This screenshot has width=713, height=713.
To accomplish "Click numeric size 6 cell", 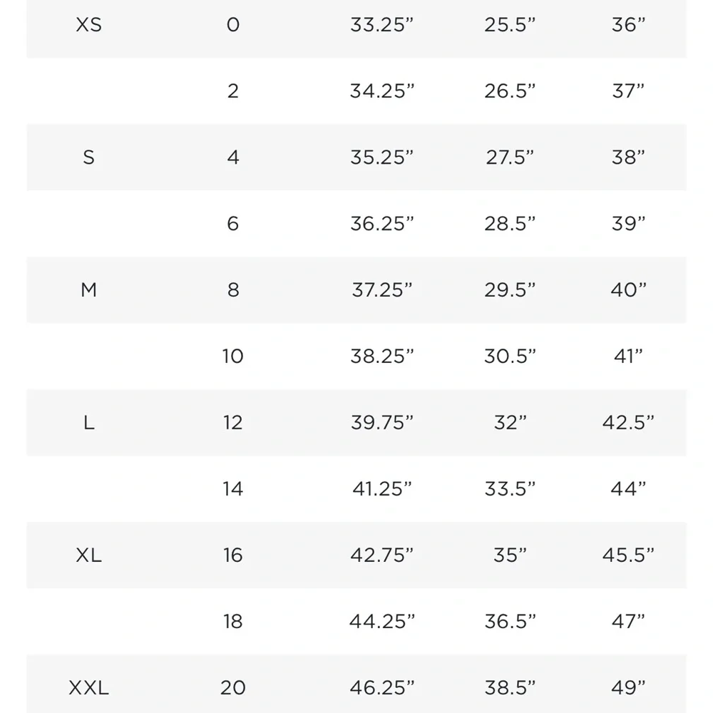I will pyautogui.click(x=233, y=224).
